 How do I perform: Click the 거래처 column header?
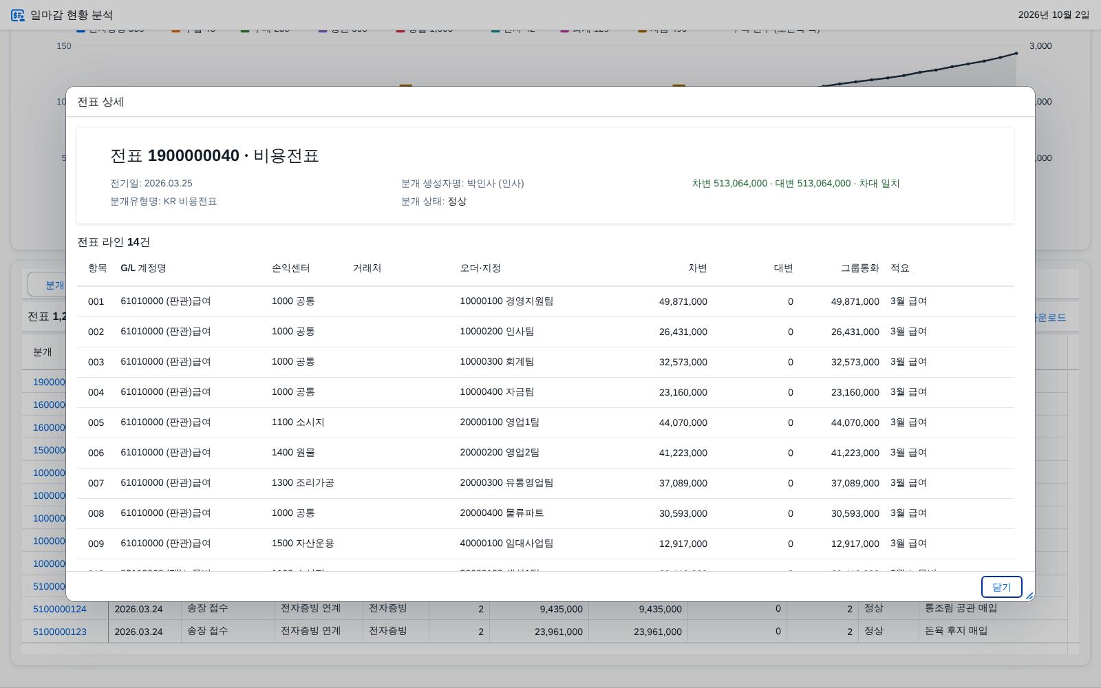367,268
